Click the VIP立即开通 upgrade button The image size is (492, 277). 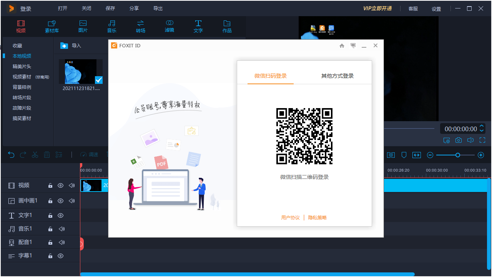[x=378, y=8]
